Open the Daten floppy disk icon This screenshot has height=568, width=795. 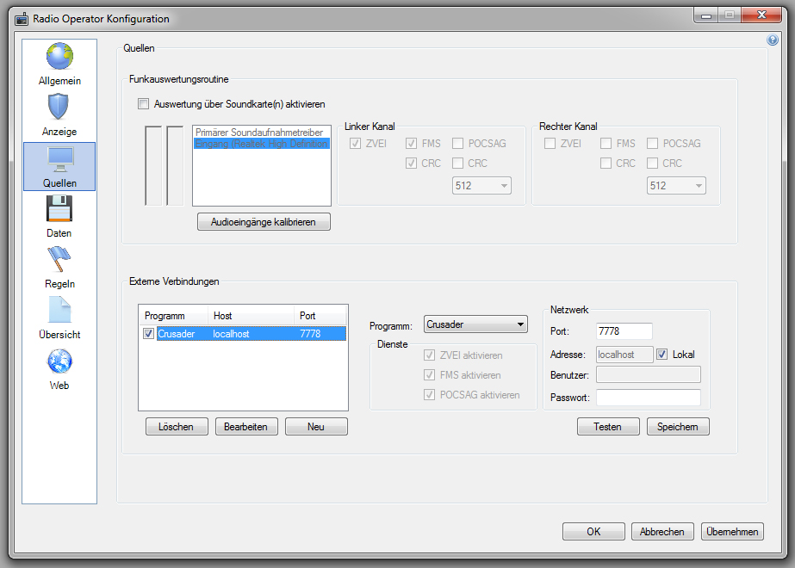pos(59,209)
